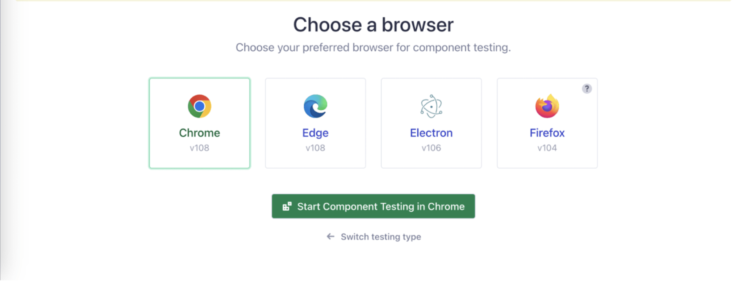This screenshot has width=742, height=283.
Task: Click the Chrome browser logo icon
Action: (199, 106)
